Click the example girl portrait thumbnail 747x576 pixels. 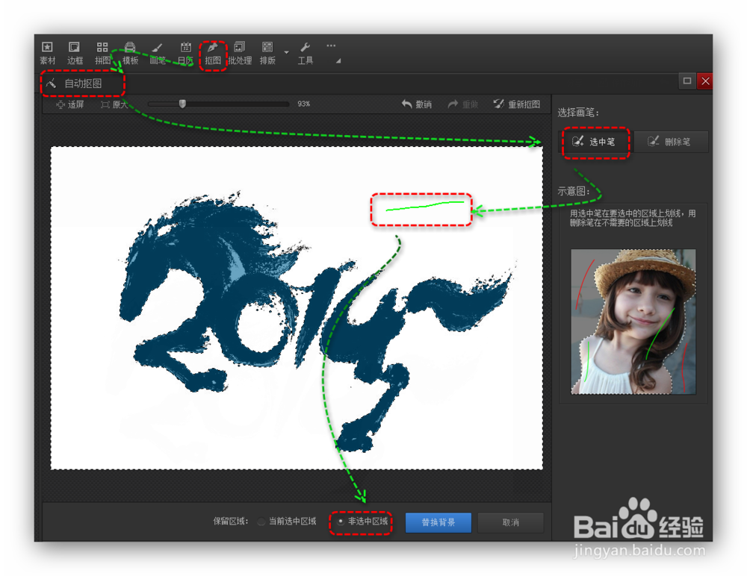click(x=633, y=322)
